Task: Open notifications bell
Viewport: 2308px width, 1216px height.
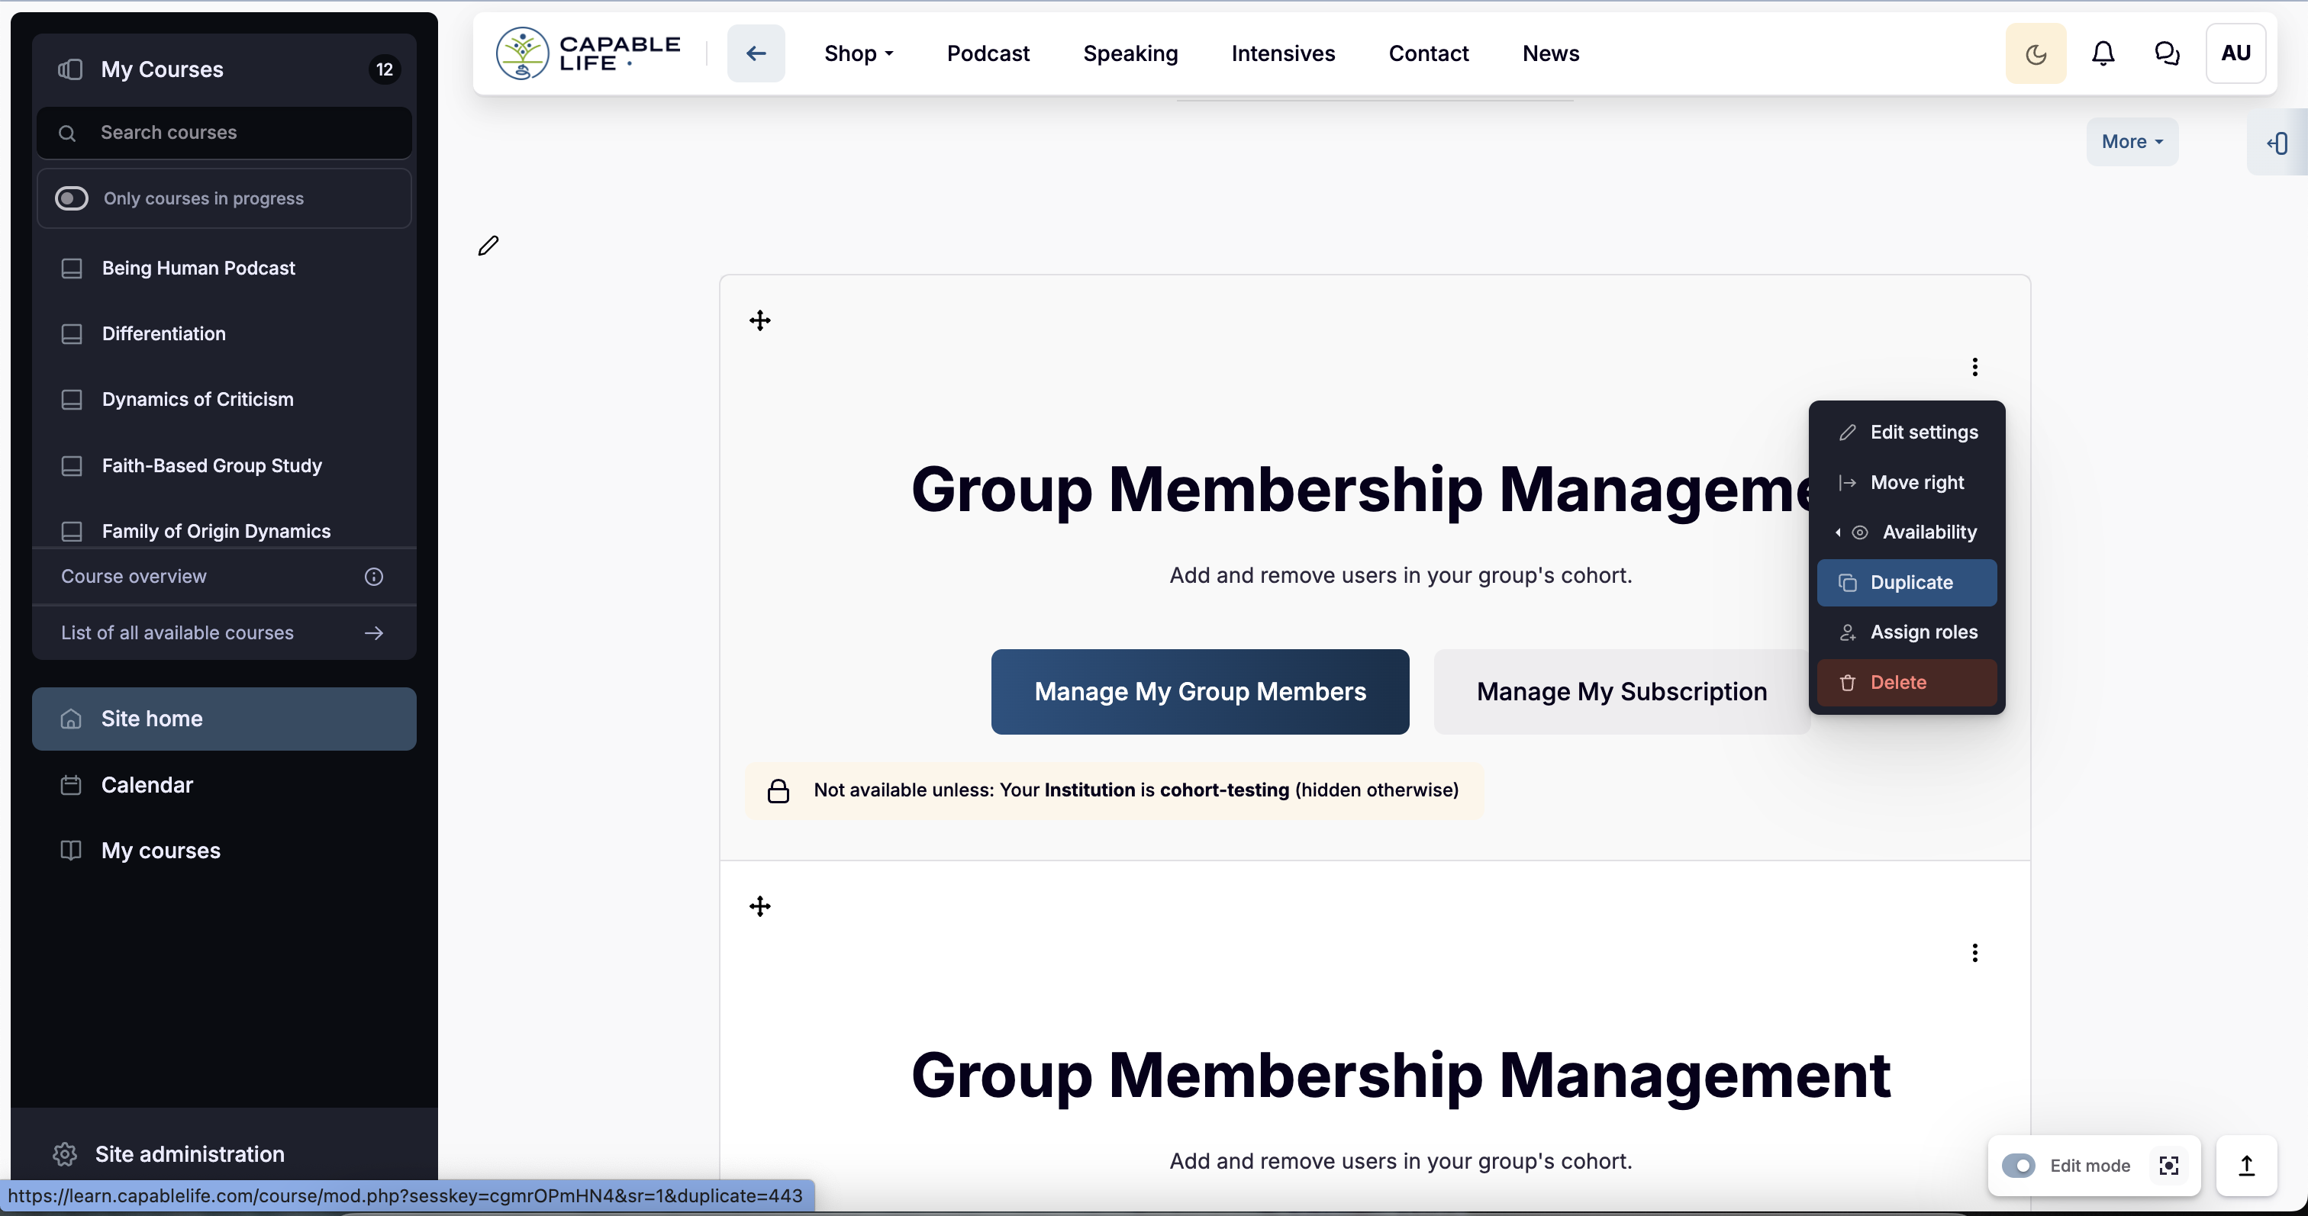Action: tap(2102, 53)
